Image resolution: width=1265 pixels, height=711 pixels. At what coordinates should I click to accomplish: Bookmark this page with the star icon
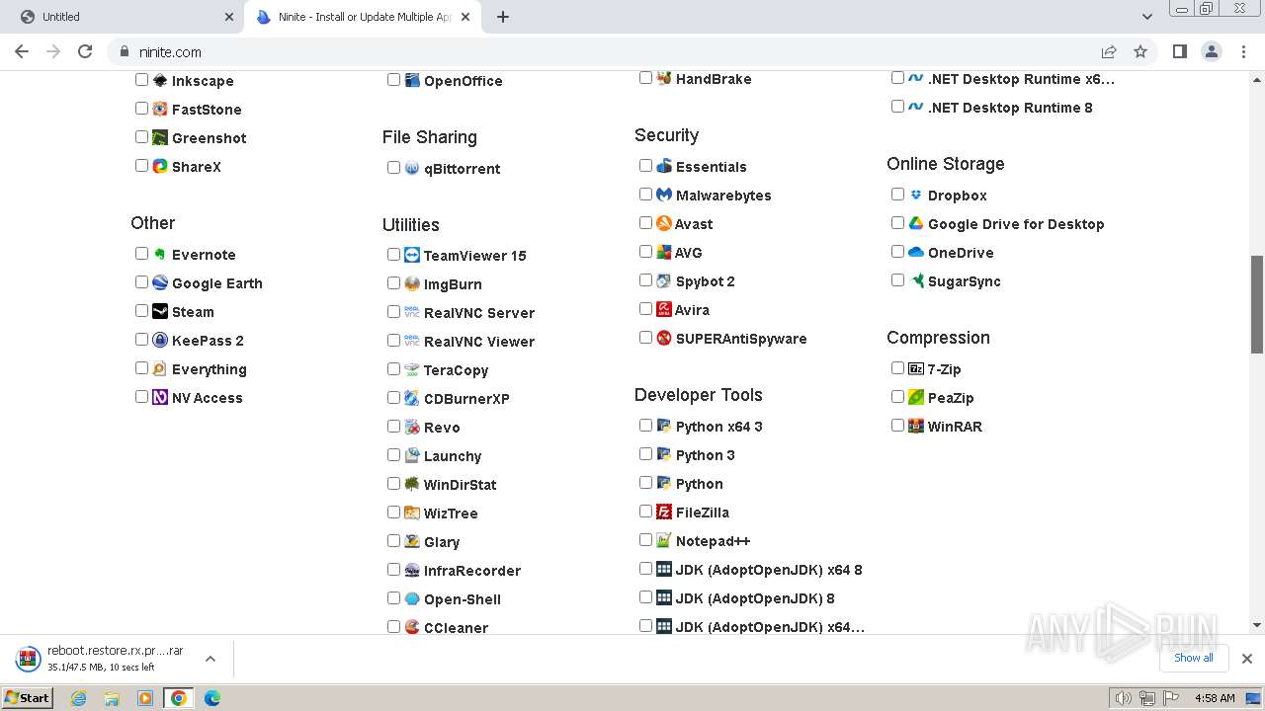coord(1140,51)
